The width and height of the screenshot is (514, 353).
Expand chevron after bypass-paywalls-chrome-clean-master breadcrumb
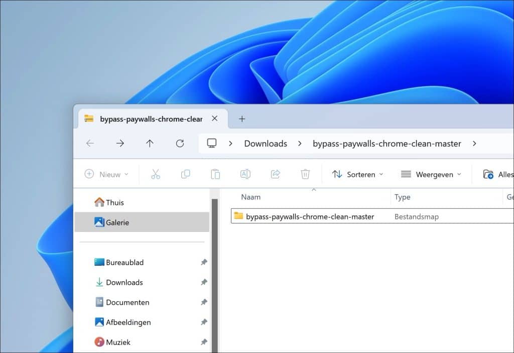pos(474,144)
